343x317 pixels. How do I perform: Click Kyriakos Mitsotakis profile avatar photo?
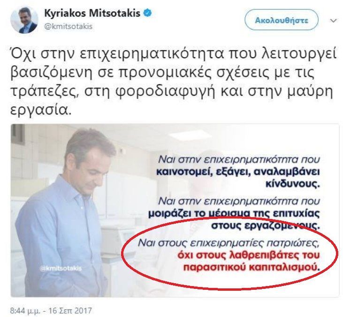pos(24,20)
